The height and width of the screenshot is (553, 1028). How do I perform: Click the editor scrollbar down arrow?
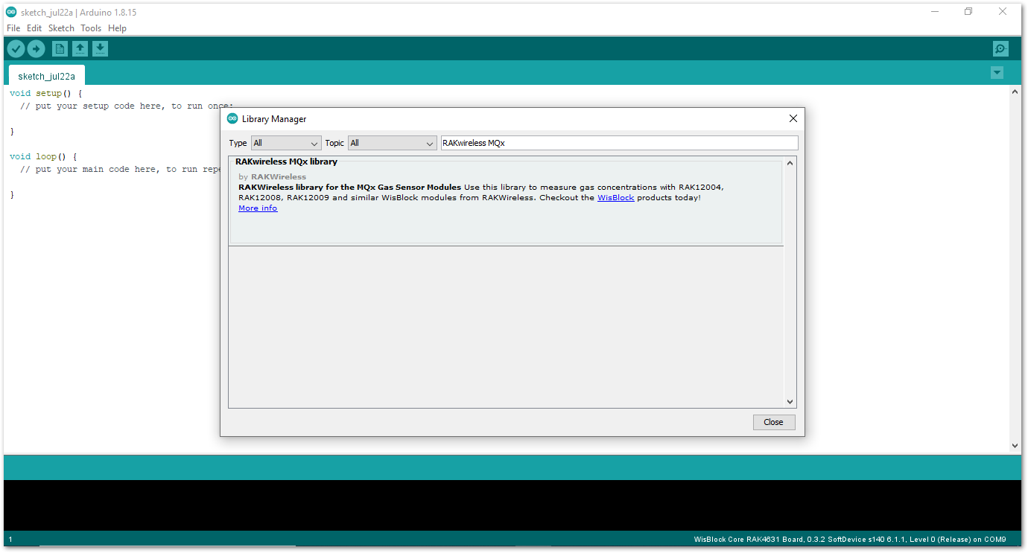1015,446
